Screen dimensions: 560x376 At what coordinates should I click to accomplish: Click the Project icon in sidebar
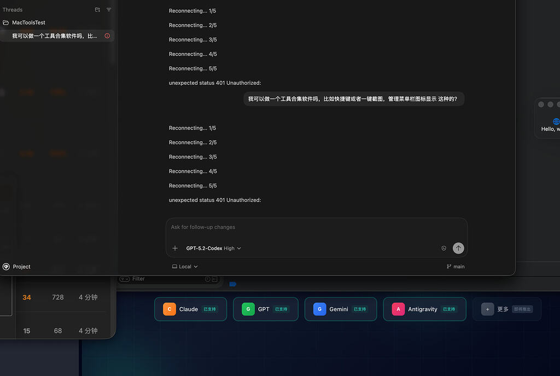tap(6, 267)
